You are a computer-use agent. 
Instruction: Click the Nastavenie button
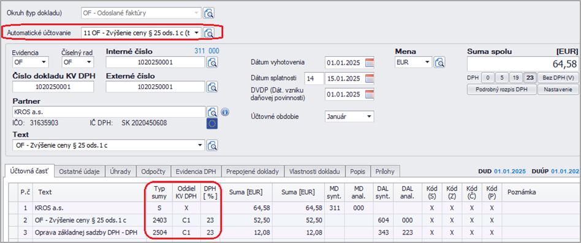point(558,89)
